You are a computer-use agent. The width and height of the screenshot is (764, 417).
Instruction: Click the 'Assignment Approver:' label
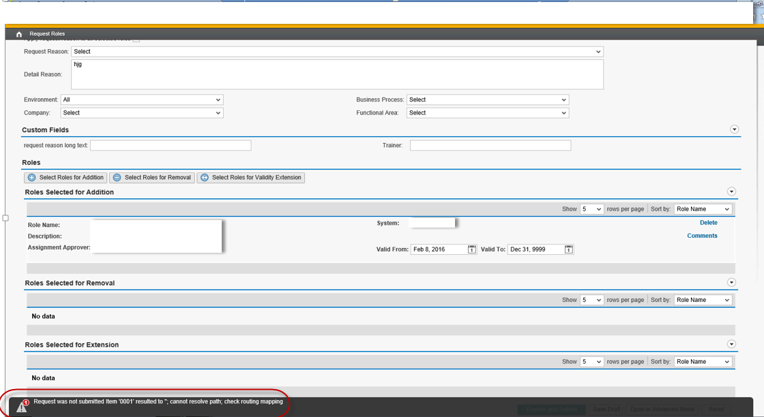point(59,247)
